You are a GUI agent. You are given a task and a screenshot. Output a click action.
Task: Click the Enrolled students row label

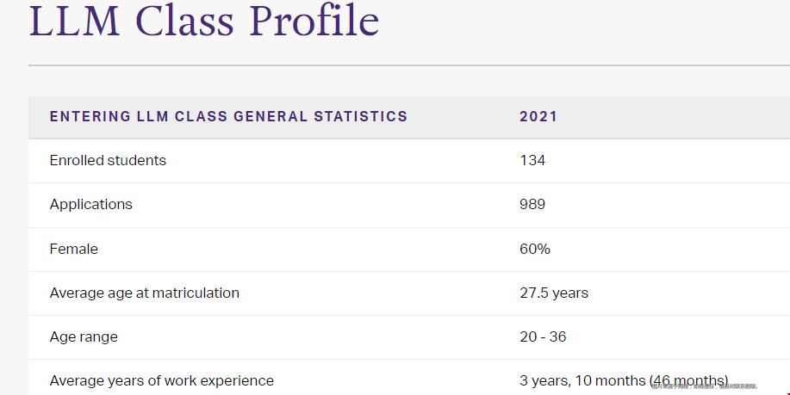point(108,161)
